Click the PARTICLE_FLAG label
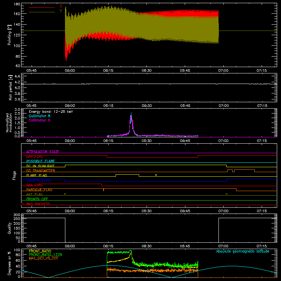 pos(39,190)
